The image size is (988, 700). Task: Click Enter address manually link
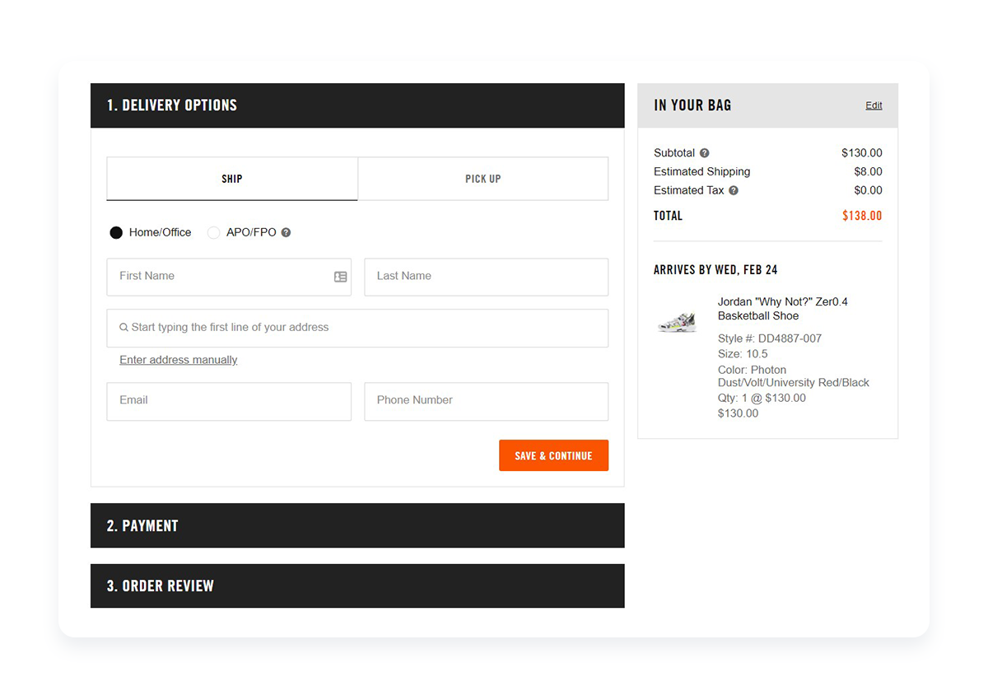[x=178, y=360]
